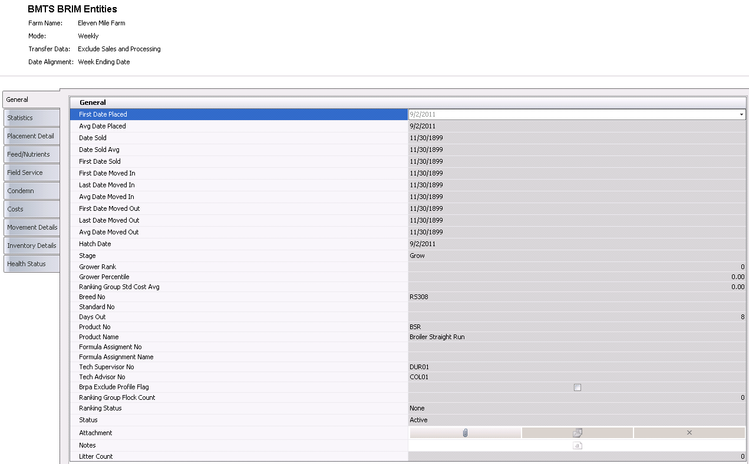Go to the Field Service tab
The image size is (749, 464).
pyautogui.click(x=31, y=173)
